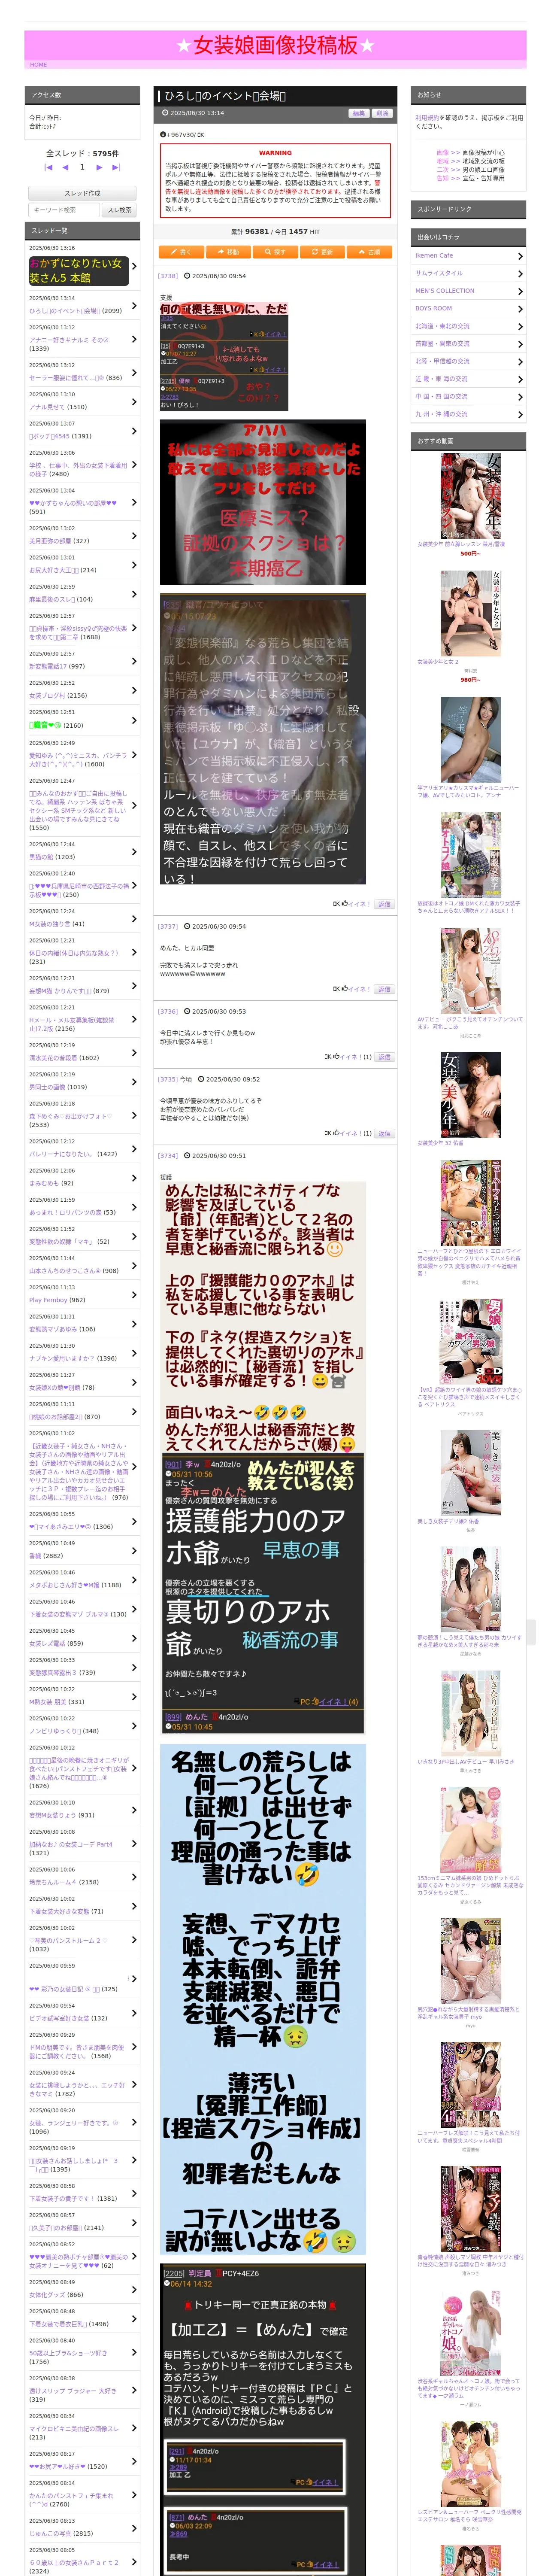
Task: Open 北陸・甲信越の交流 row chevron
Action: click(520, 361)
